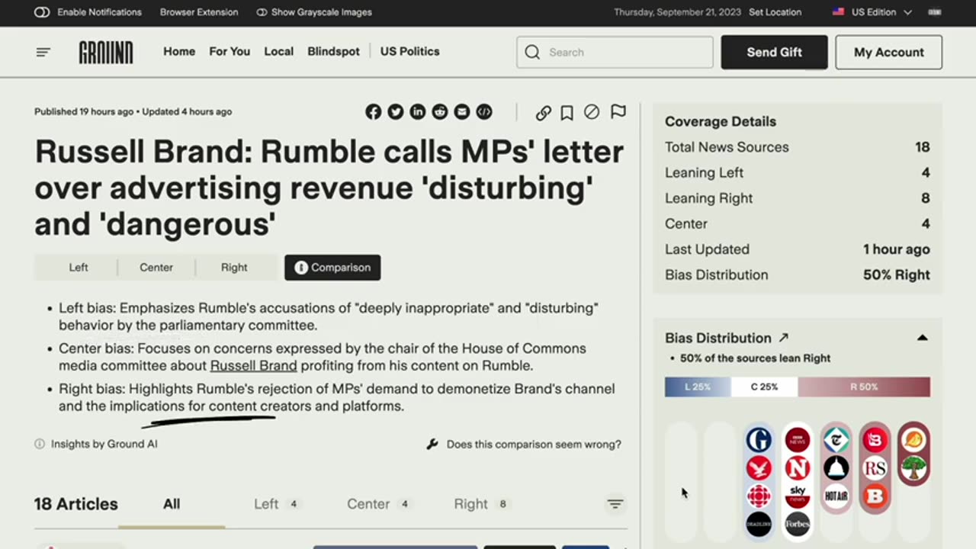Click the Set Location link
The width and height of the screenshot is (976, 549).
click(x=775, y=12)
